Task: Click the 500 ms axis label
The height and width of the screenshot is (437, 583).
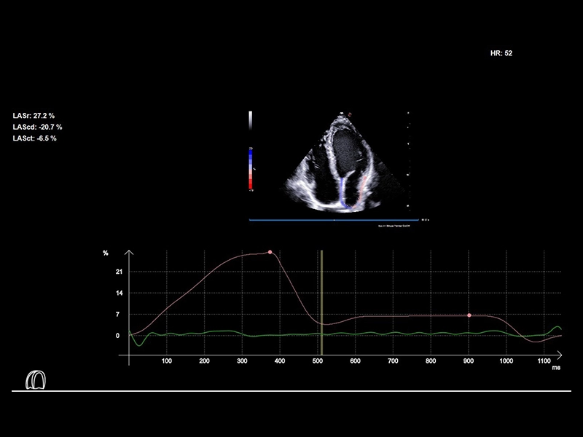Action: click(x=318, y=361)
